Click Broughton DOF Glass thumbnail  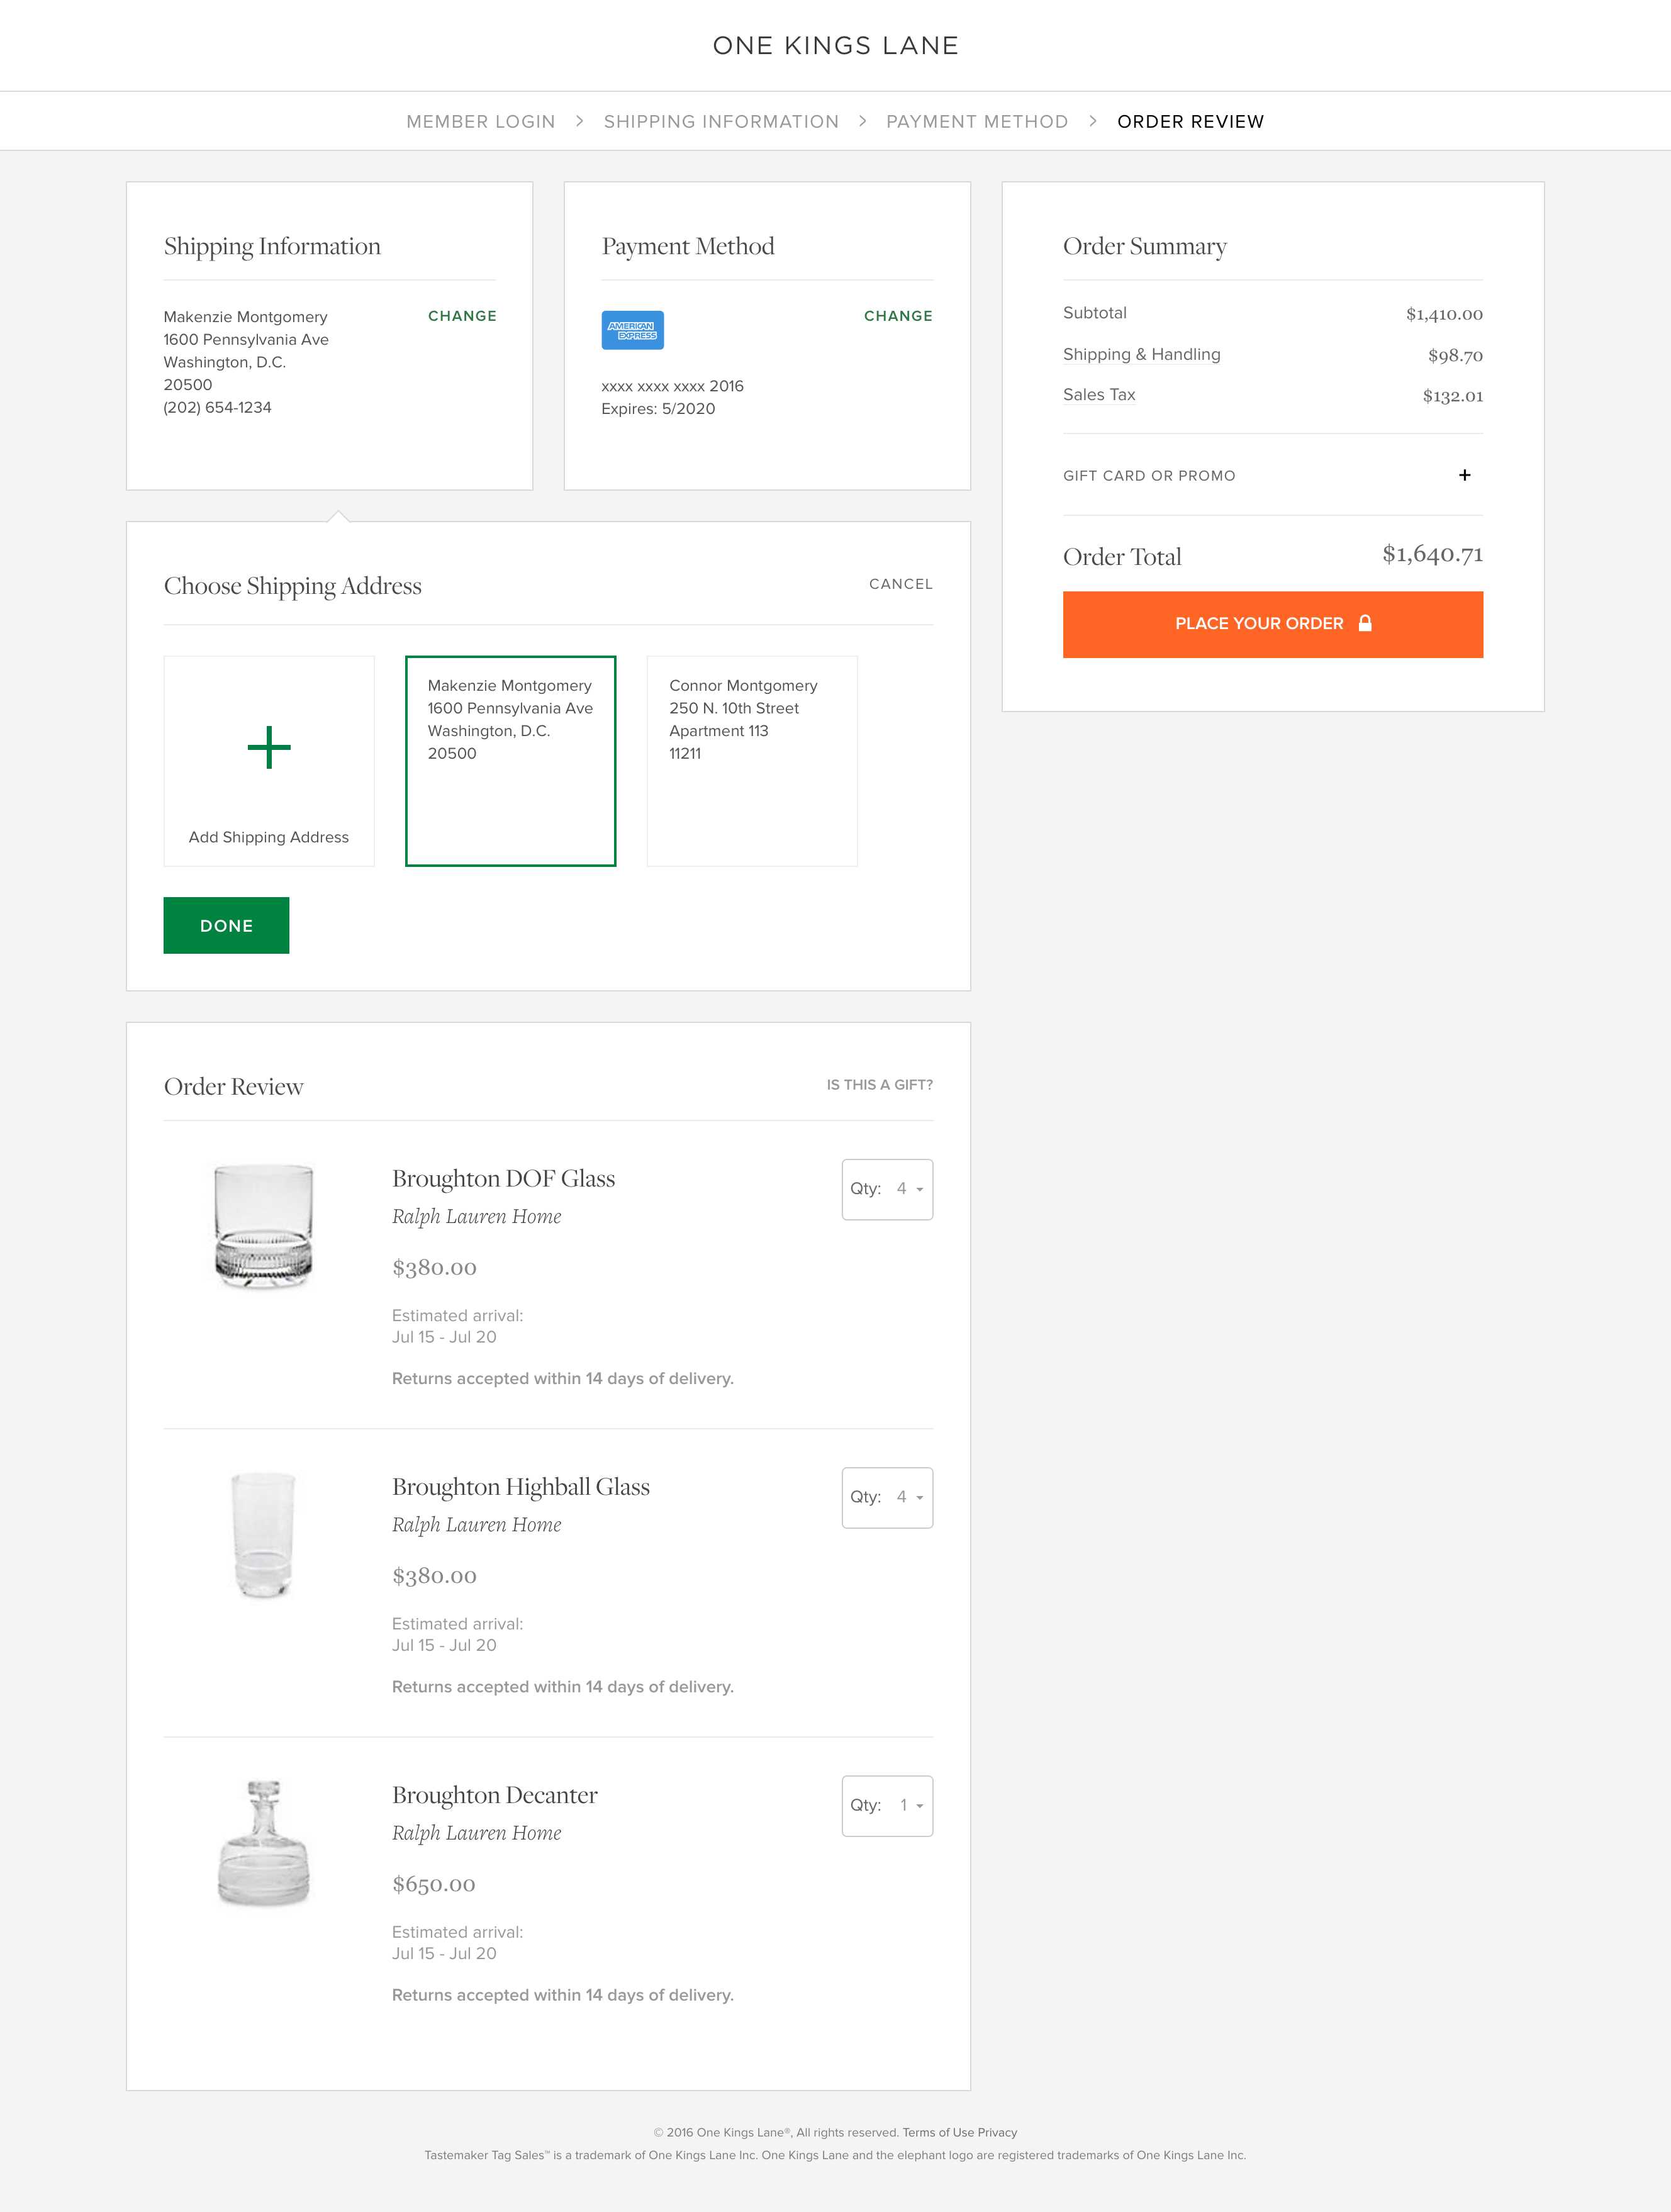coord(264,1226)
